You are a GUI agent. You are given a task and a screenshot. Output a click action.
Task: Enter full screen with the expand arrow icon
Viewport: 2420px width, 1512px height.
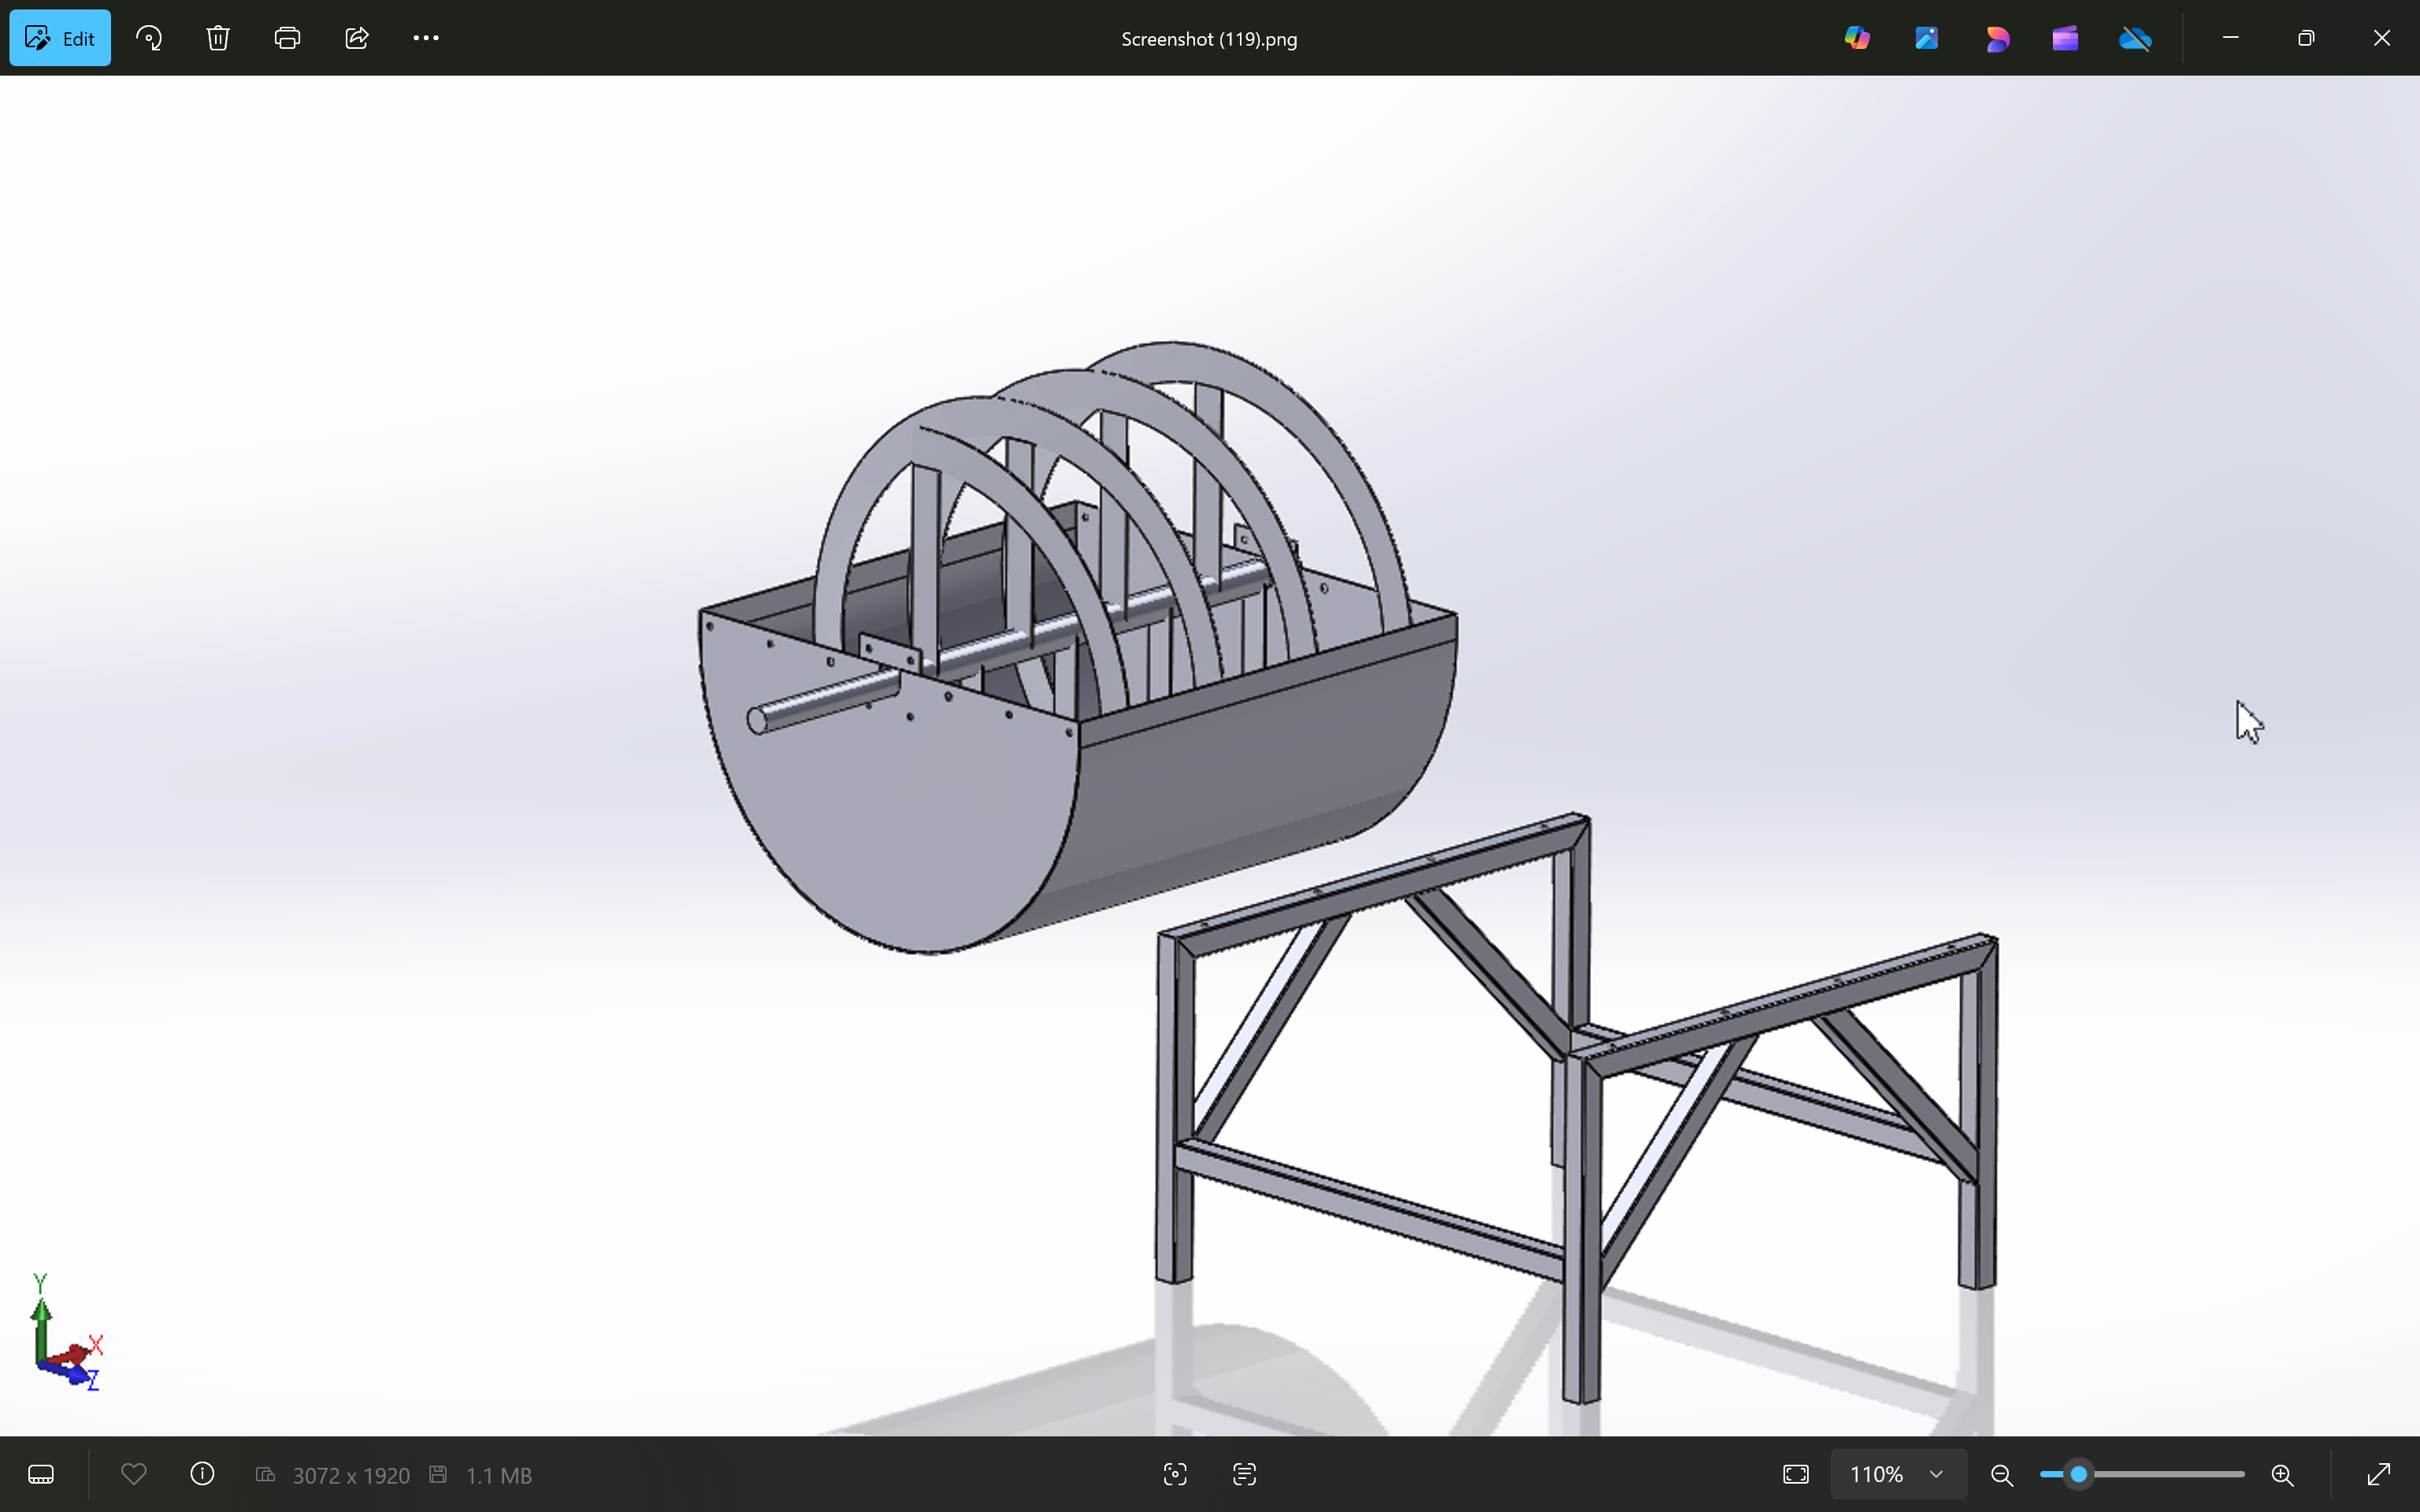(x=2379, y=1474)
